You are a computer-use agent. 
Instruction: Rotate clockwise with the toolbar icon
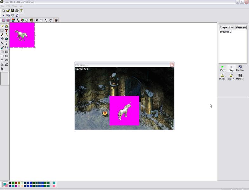[x=50, y=20]
